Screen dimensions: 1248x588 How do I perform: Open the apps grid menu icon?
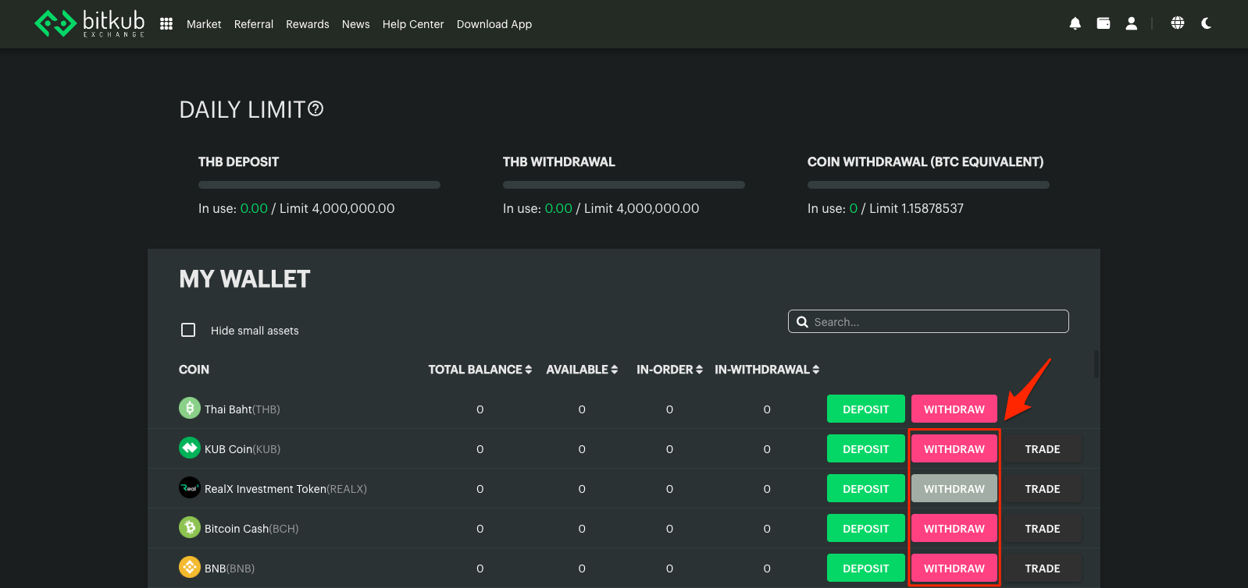[166, 24]
